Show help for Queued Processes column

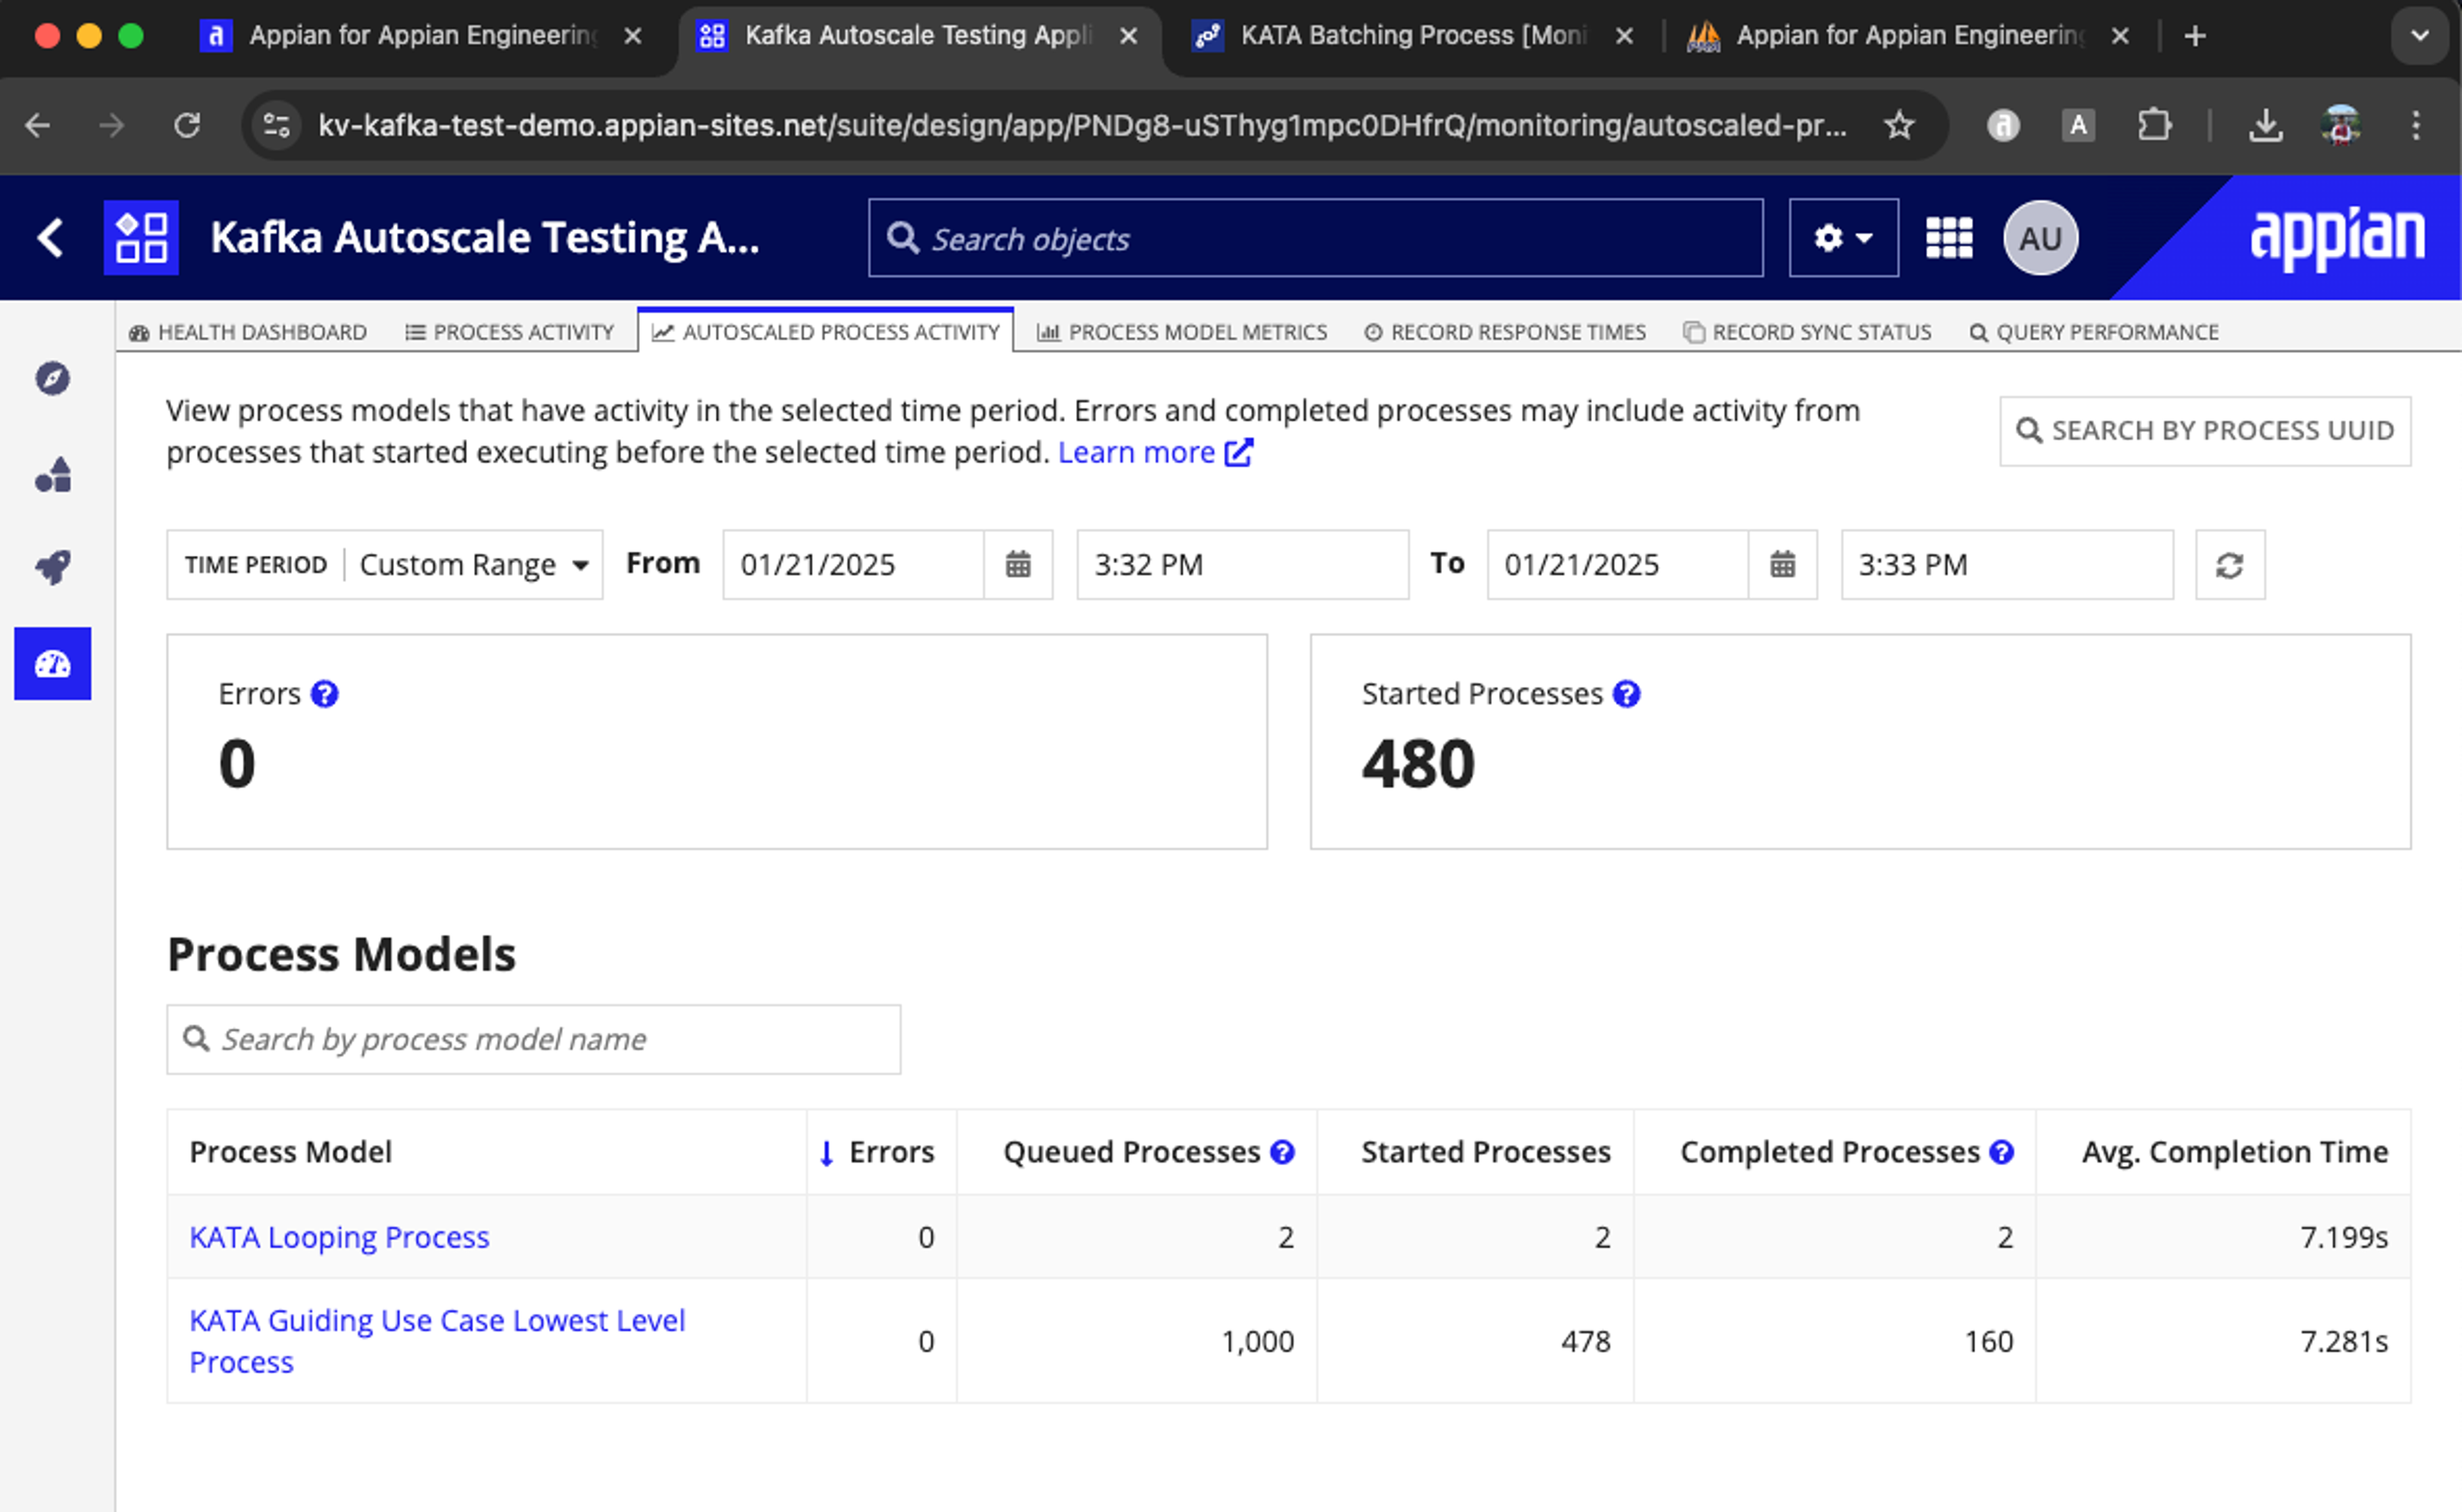[x=1282, y=1152]
